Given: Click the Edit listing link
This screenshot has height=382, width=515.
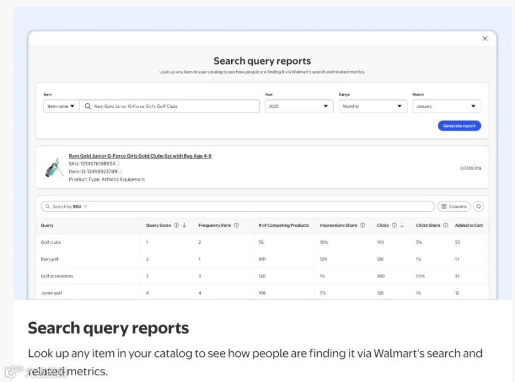Looking at the screenshot, I should click(x=470, y=167).
